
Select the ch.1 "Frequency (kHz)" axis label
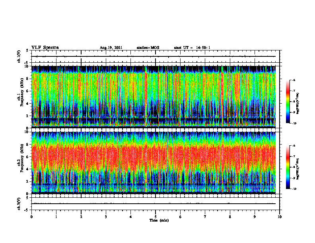tap(22, 92)
